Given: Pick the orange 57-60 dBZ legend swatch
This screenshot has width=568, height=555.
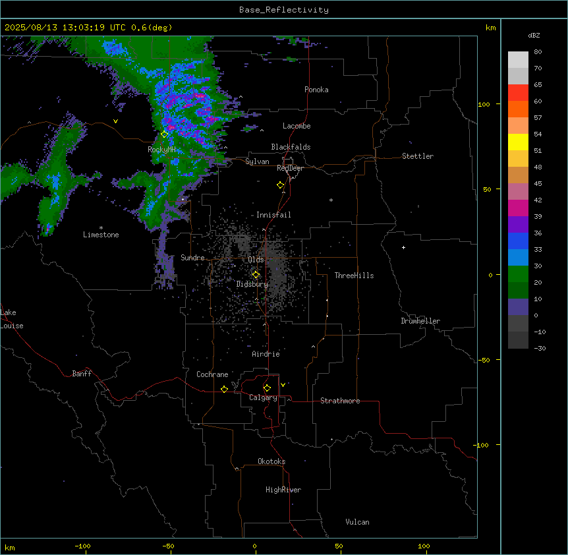Looking at the screenshot, I should point(518,109).
